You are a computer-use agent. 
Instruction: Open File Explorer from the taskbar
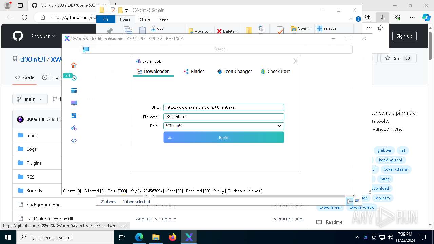click(x=156, y=237)
